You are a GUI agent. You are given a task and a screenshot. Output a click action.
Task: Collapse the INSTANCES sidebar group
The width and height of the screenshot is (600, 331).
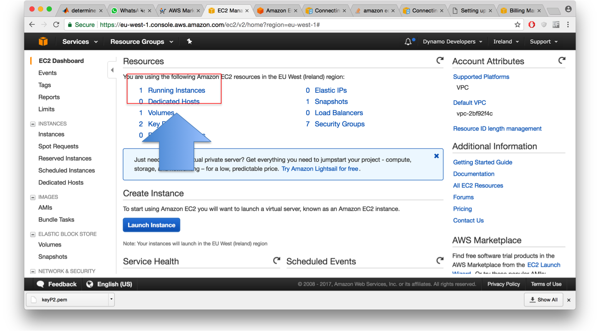[33, 124]
